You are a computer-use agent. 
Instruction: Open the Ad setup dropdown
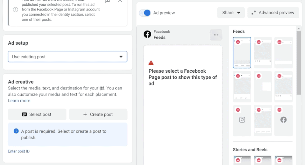(67, 57)
